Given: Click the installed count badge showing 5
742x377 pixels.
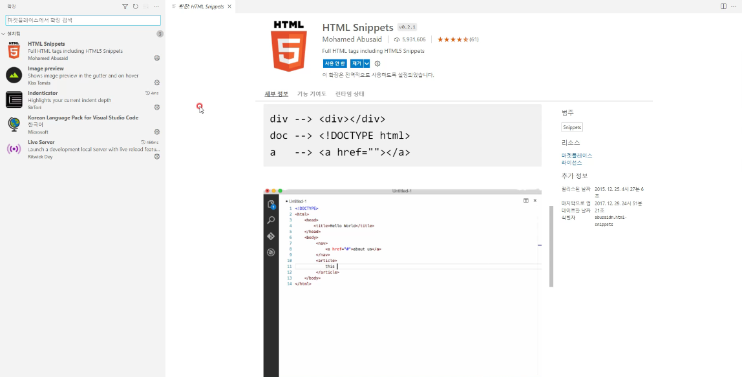Looking at the screenshot, I should [x=160, y=34].
